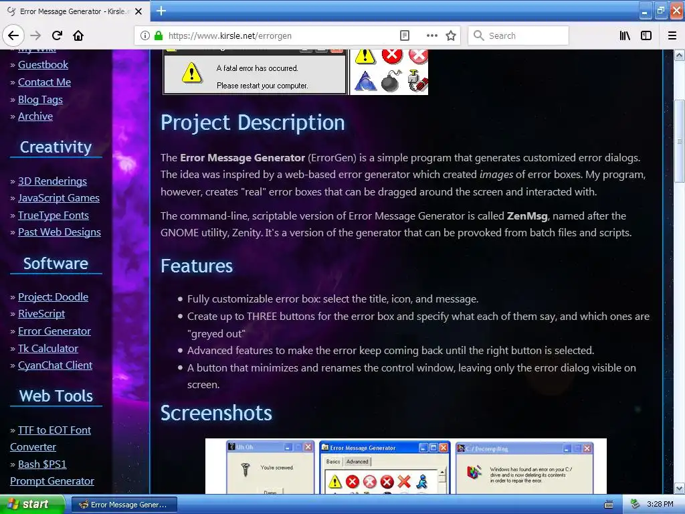The image size is (685, 514).
Task: Open Project: Doodle link
Action: click(x=53, y=296)
